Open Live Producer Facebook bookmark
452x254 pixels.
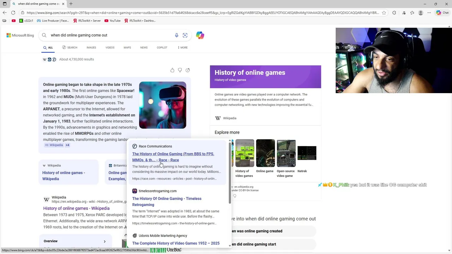pyautogui.click(x=53, y=21)
